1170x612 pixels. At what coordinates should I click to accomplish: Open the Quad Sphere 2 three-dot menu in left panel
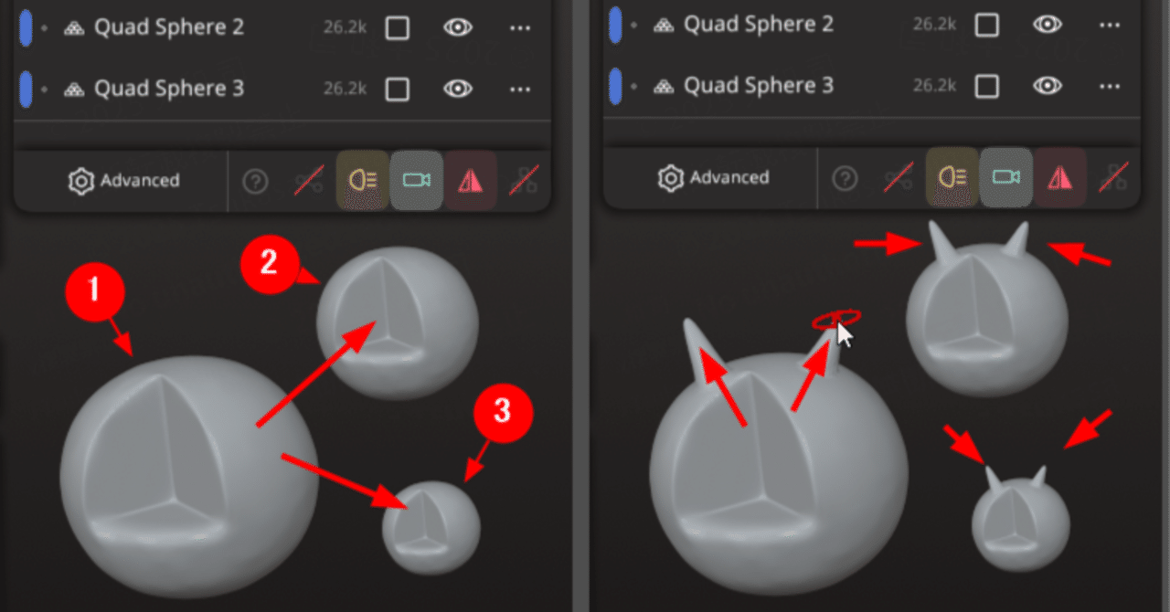pyautogui.click(x=520, y=28)
